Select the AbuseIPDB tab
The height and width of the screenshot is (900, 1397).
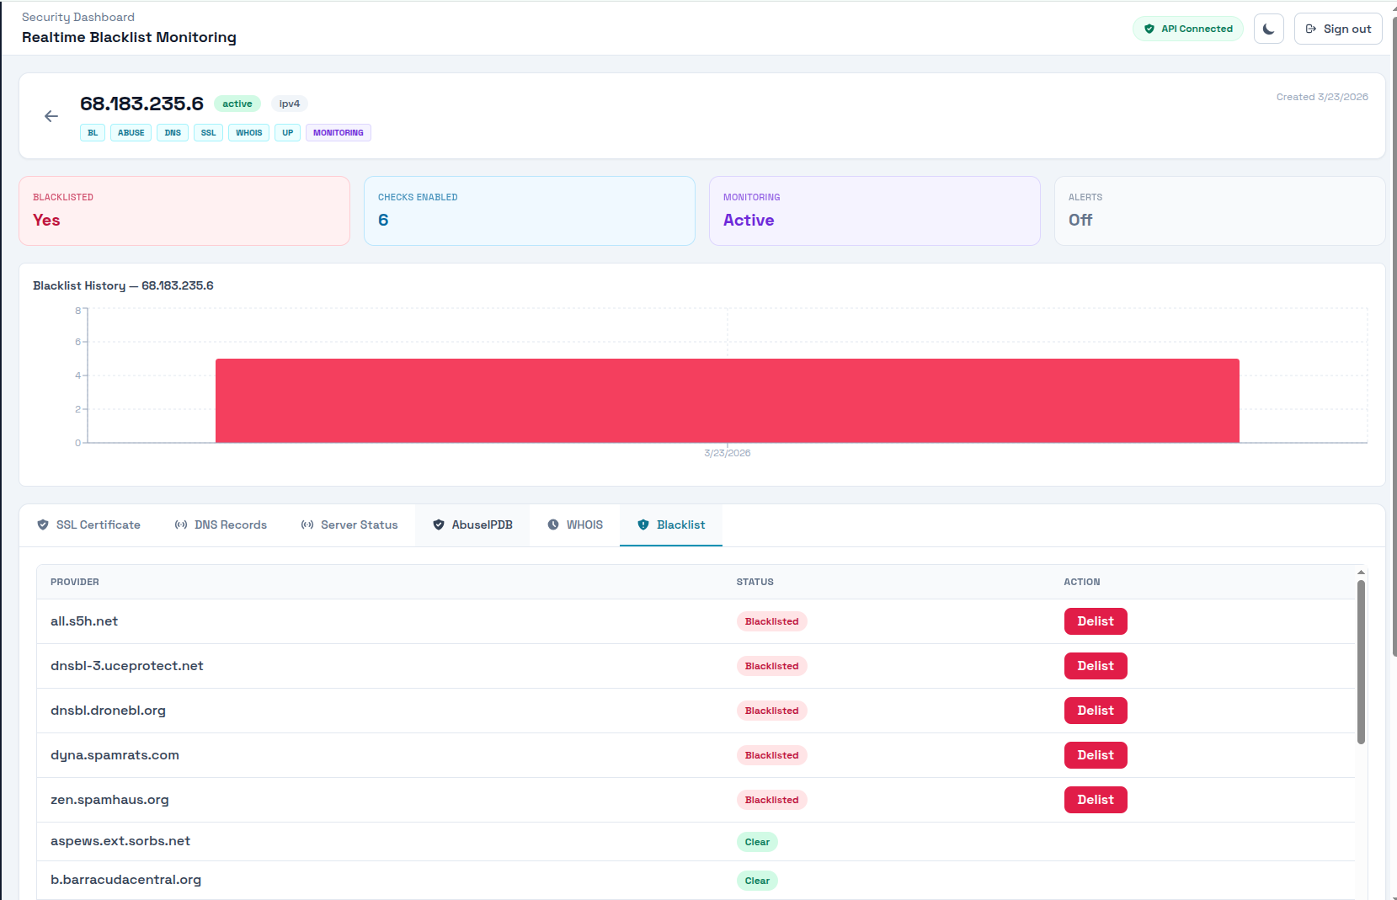click(x=472, y=525)
